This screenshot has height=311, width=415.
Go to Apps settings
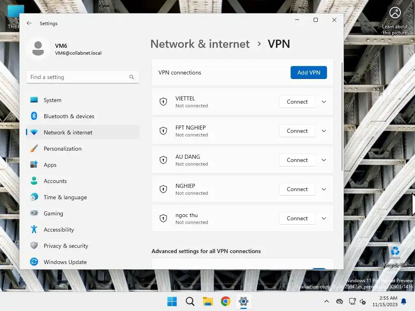click(83, 165)
